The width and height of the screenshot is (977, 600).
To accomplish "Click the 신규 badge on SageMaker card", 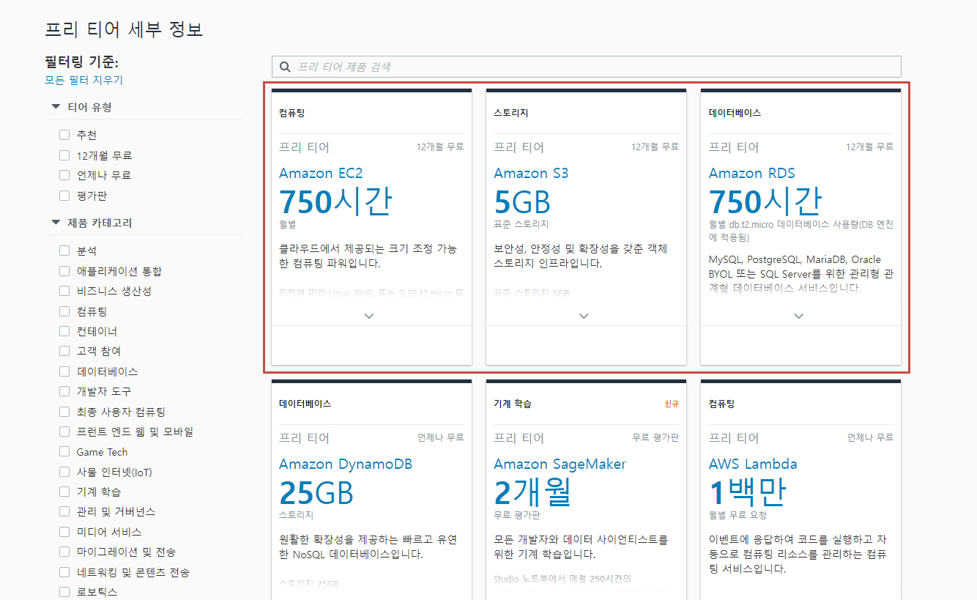I will coord(671,404).
